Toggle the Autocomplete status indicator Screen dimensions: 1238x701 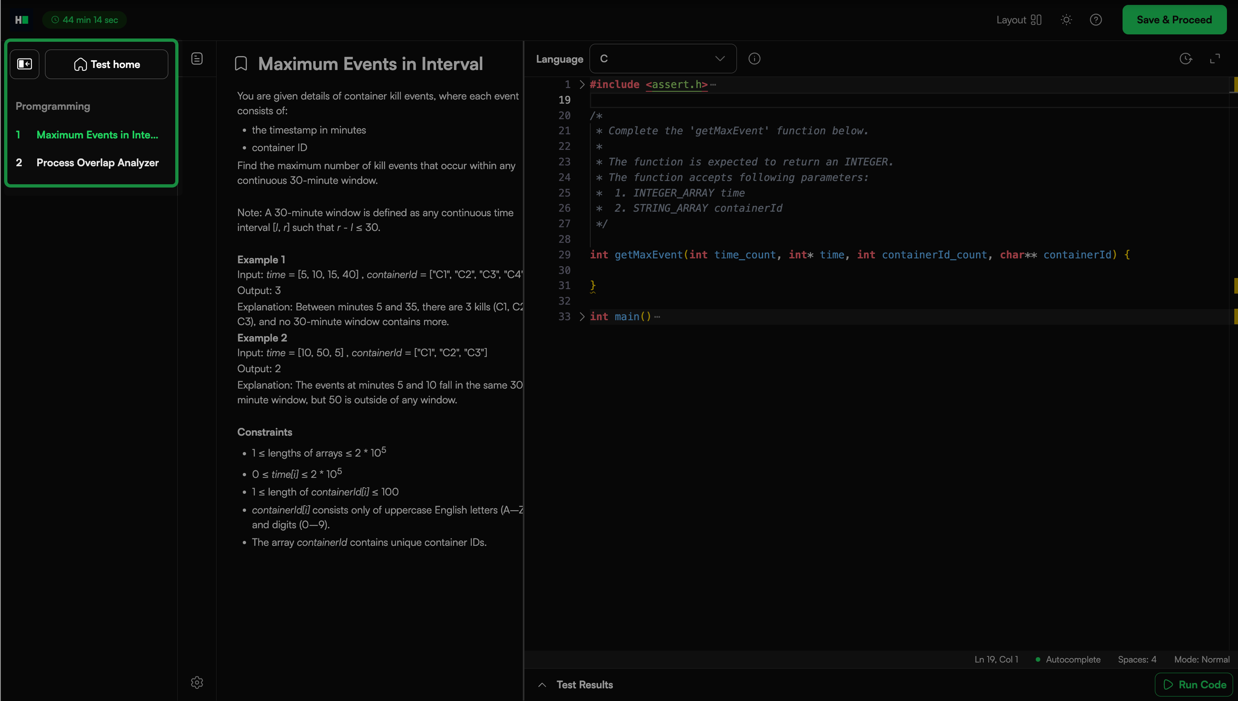(x=1068, y=659)
